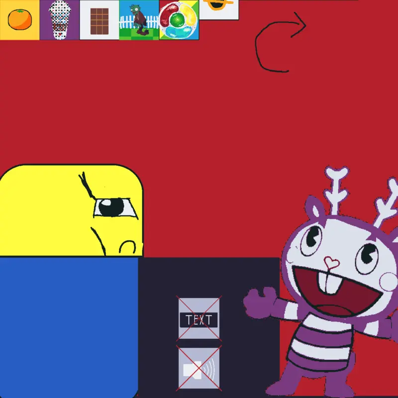Select the orange tangerine tile
Viewport: 398px width, 398px height.
[20, 20]
